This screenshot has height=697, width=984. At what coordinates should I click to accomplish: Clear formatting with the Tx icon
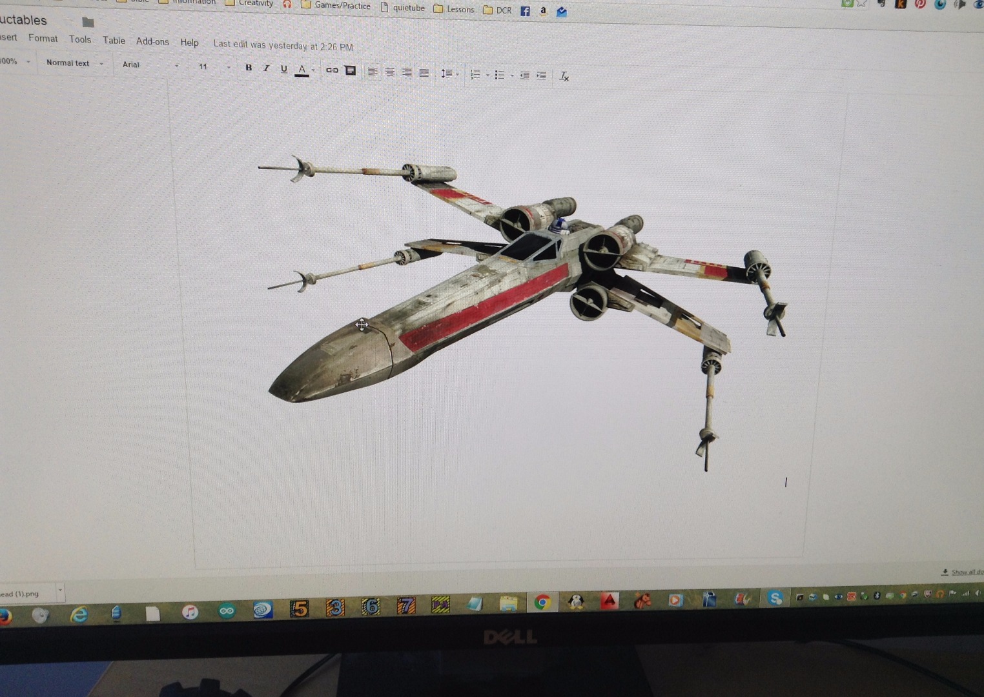[x=564, y=76]
